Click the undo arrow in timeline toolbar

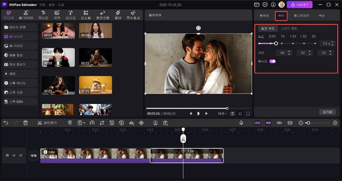(6, 123)
